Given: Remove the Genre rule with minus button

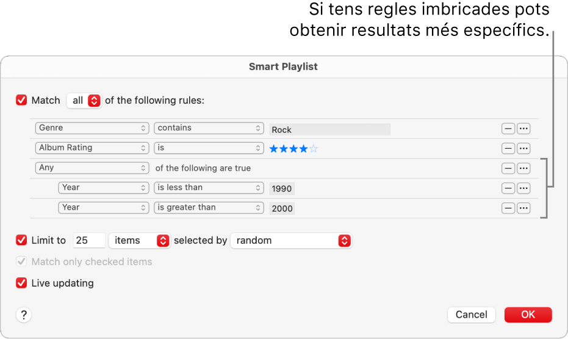Looking at the screenshot, I should (508, 129).
